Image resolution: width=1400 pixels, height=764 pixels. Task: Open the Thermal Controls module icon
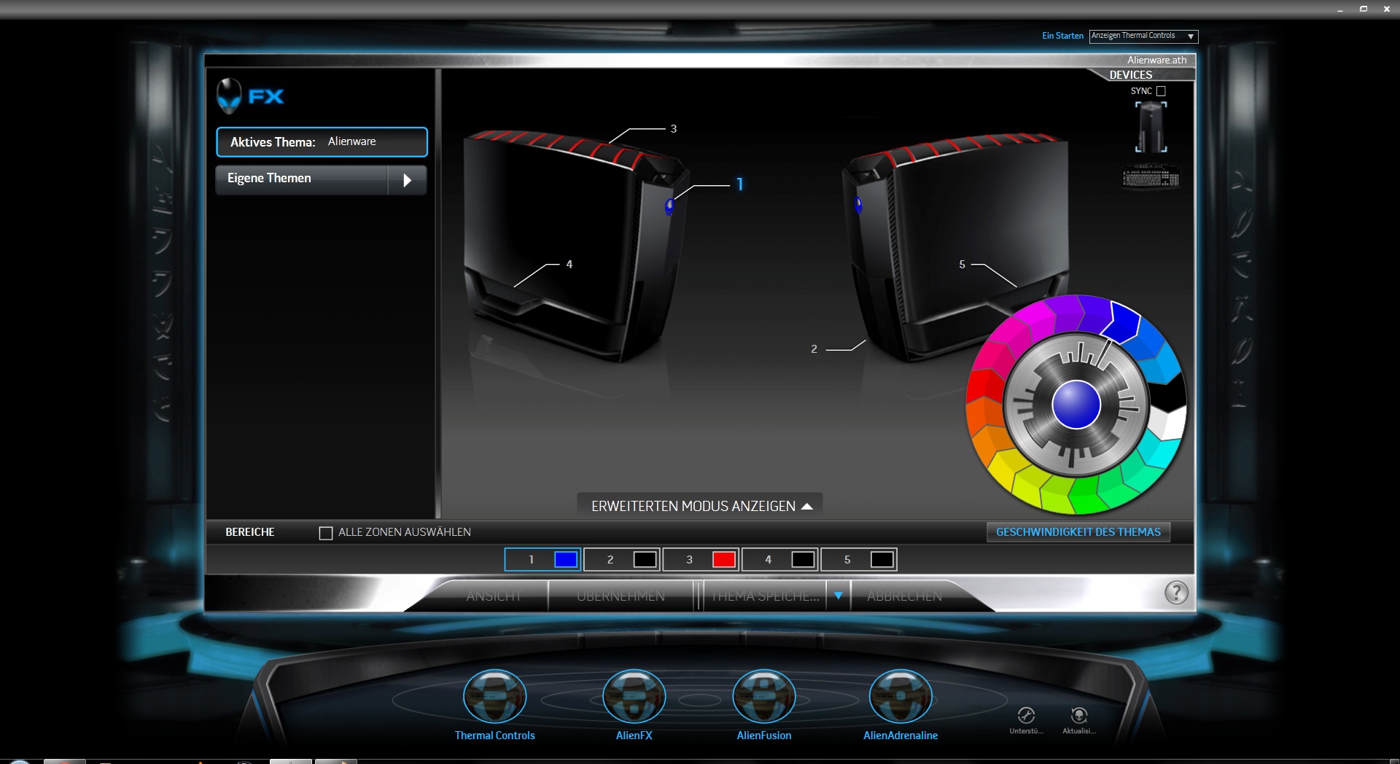pos(494,697)
